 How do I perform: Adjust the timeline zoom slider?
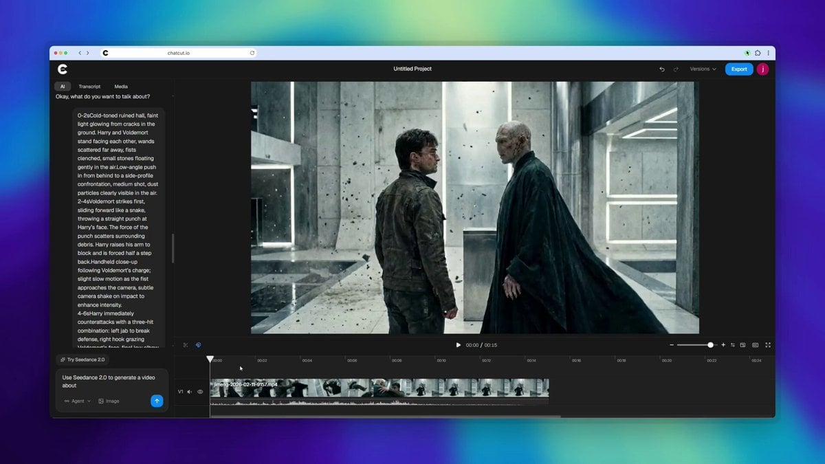696,345
